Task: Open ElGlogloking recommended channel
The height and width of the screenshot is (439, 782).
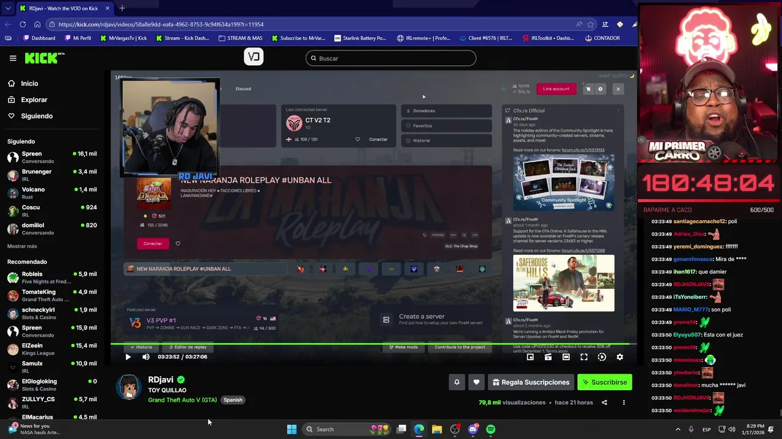Action: [52, 385]
